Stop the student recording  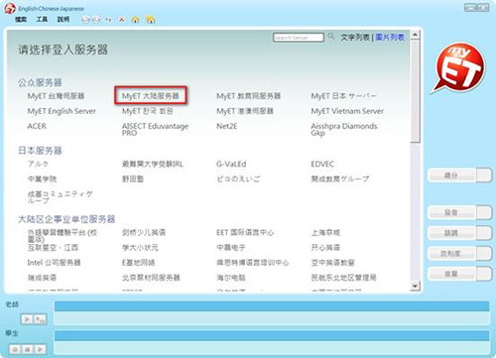tap(28, 349)
